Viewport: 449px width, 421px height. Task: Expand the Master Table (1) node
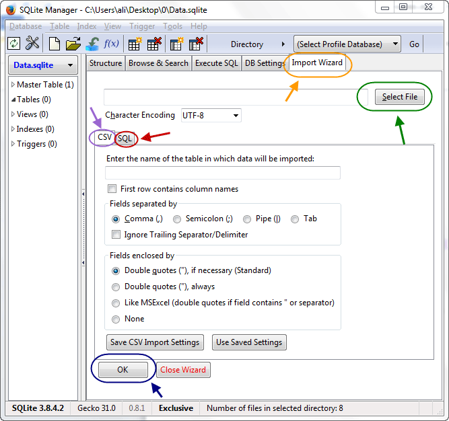pyautogui.click(x=13, y=85)
